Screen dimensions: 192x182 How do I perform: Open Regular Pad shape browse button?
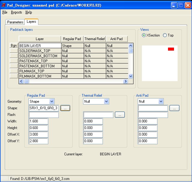tap(65, 108)
